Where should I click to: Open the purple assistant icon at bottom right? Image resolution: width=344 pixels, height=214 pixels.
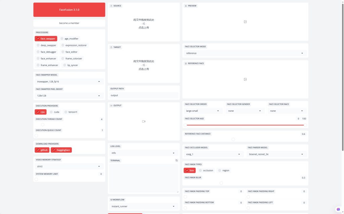tap(338, 209)
